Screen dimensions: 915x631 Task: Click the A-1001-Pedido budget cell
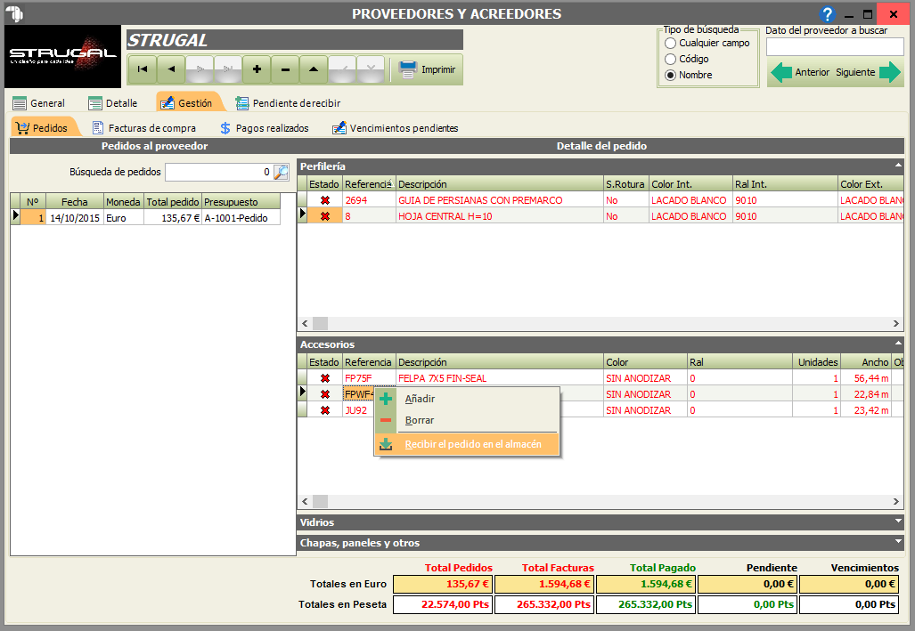click(241, 218)
